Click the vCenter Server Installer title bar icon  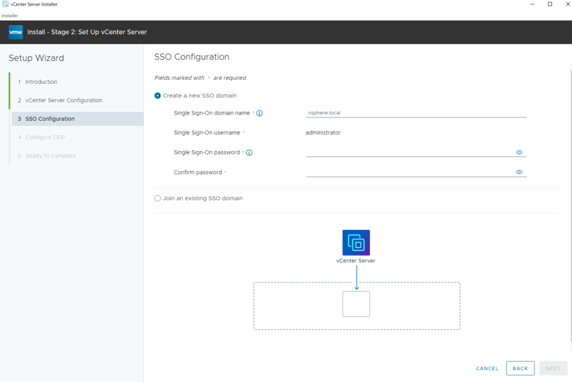click(5, 4)
